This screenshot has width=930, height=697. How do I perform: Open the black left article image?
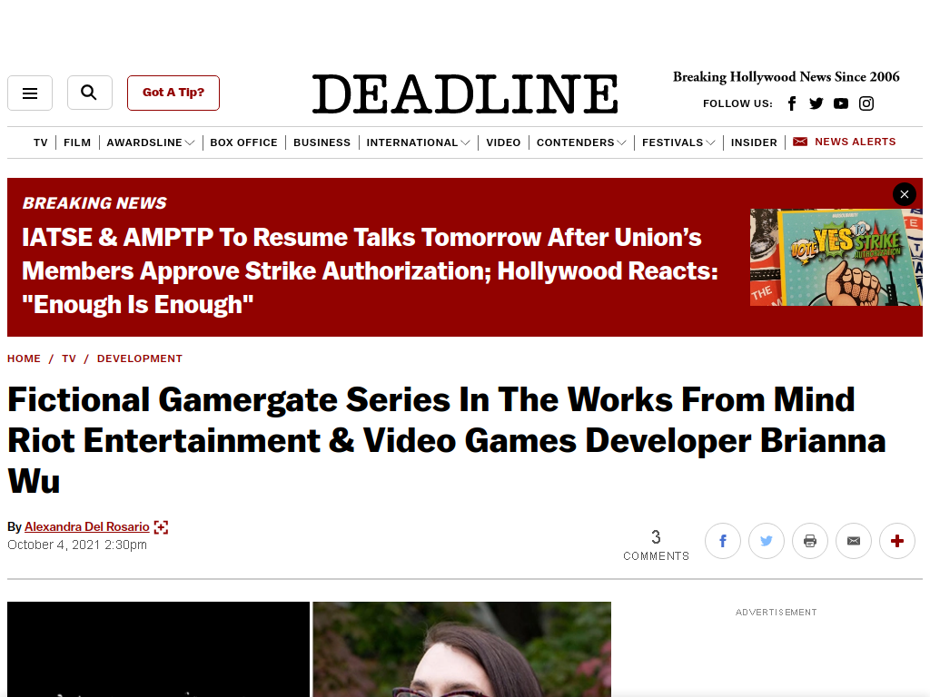coord(158,650)
